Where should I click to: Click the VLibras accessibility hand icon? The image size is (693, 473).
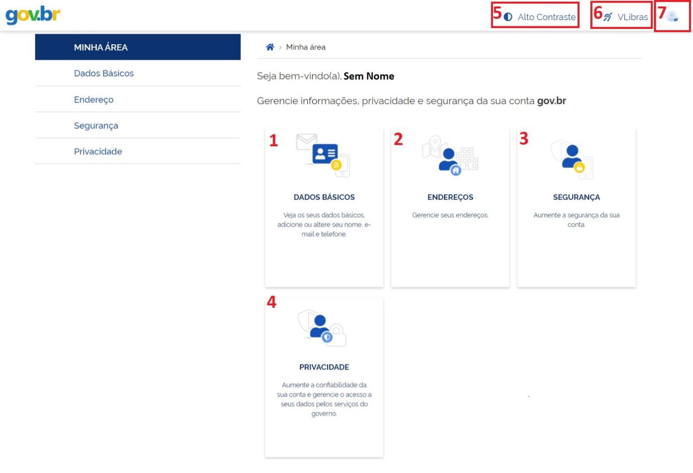pyautogui.click(x=608, y=17)
